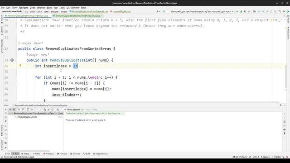Hide the Run tool window
Viewport: 290px width, 163px height.
click(x=285, y=105)
